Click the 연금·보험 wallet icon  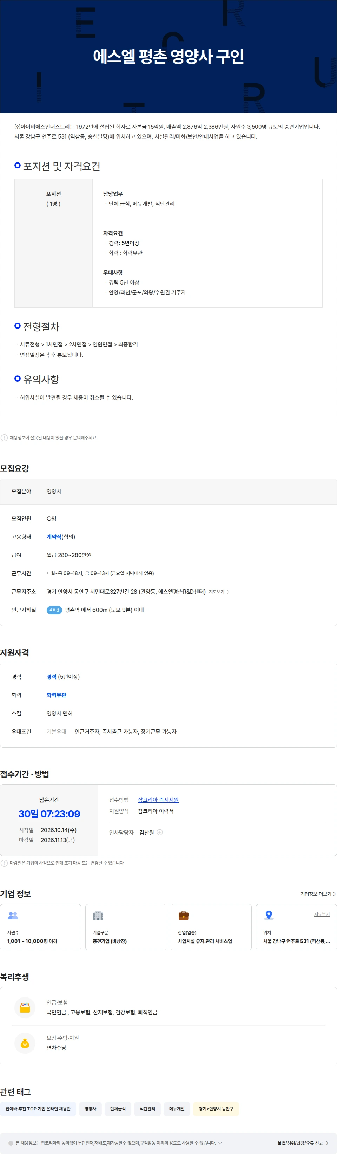[25, 1007]
